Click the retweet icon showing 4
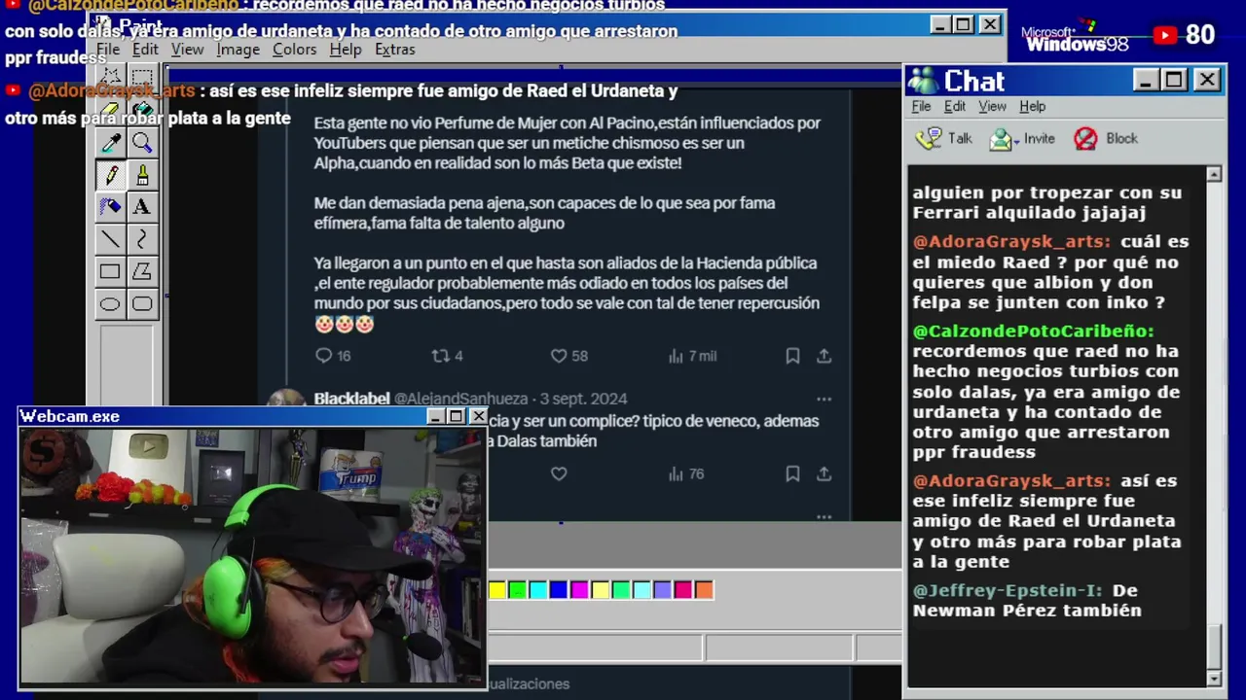 (x=440, y=356)
